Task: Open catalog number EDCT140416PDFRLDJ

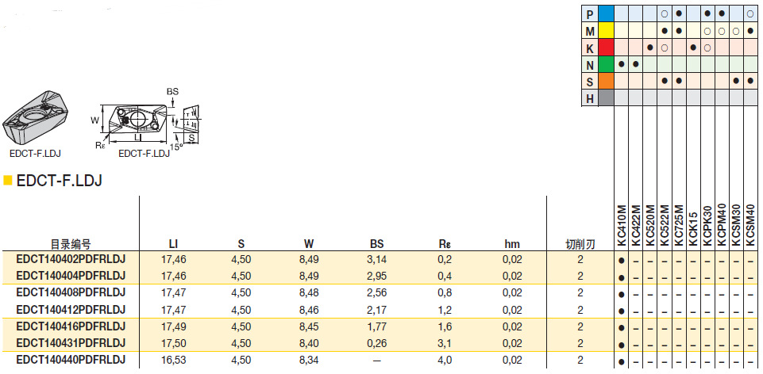Action: tap(71, 326)
